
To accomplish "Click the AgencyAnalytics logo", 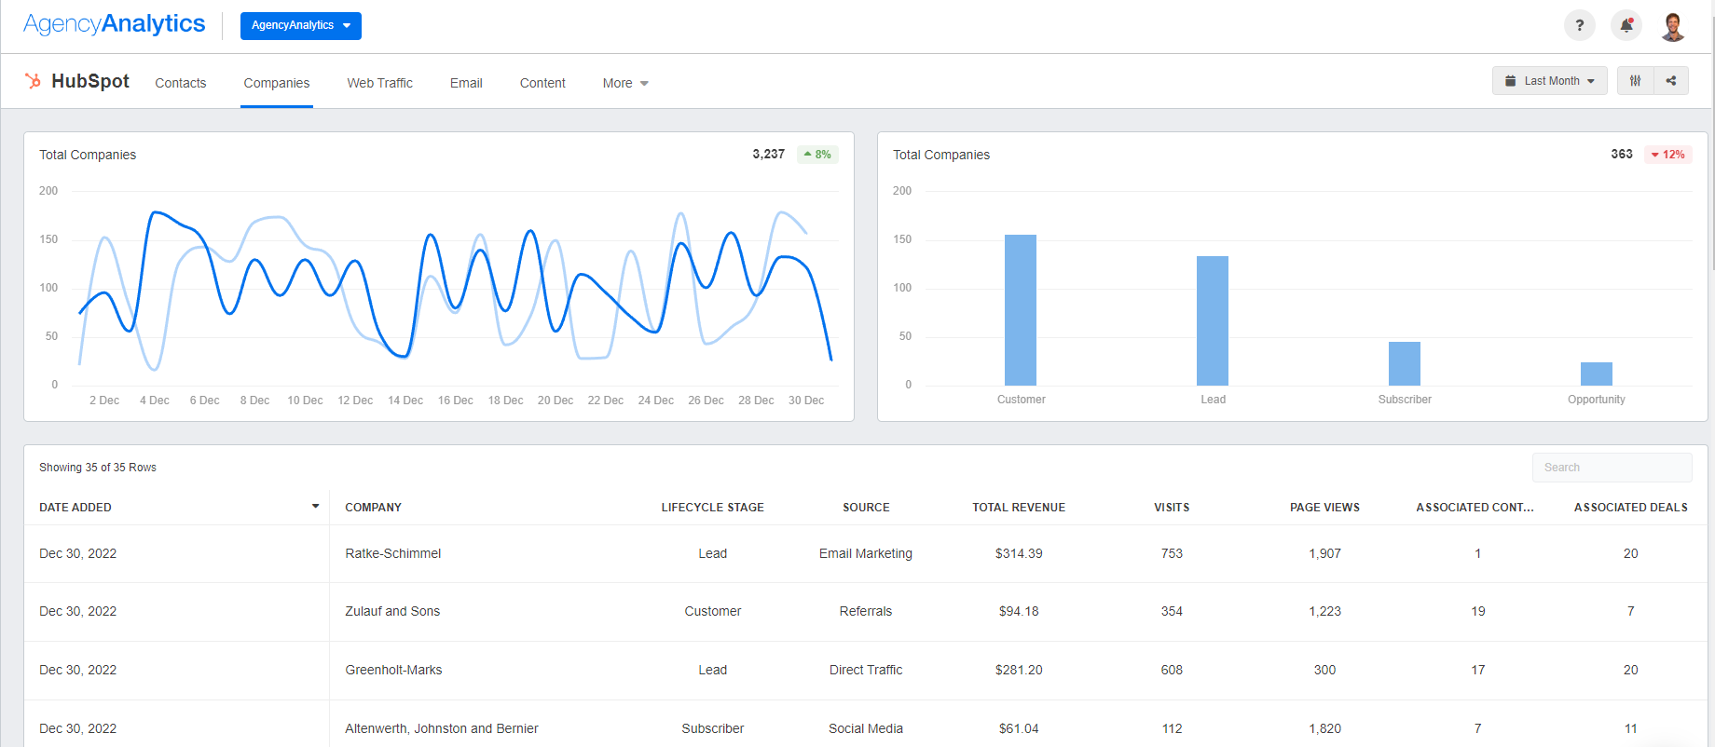I will point(114,24).
